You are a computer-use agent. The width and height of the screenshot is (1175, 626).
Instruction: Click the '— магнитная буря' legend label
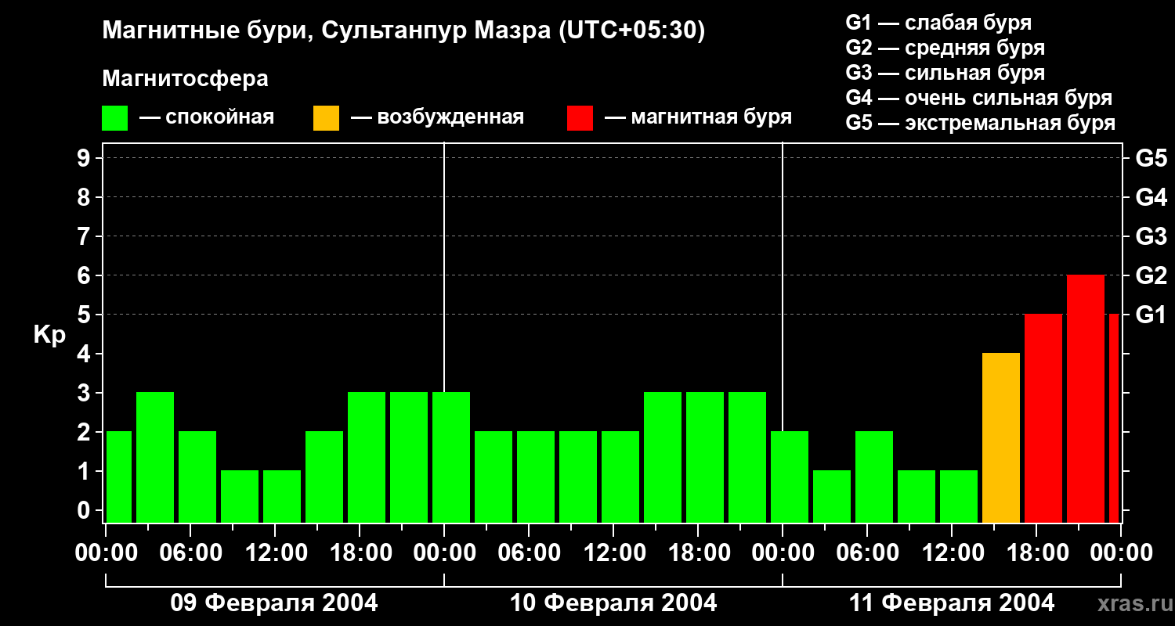[699, 118]
